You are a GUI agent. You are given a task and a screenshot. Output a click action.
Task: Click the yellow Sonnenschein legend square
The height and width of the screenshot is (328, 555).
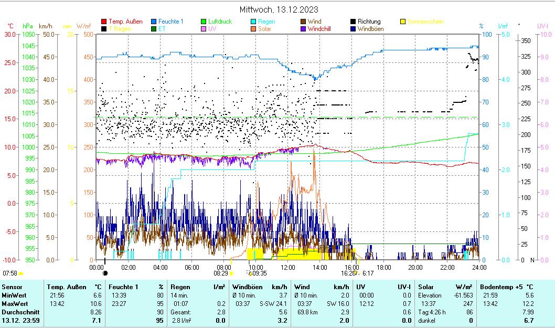tap(403, 22)
